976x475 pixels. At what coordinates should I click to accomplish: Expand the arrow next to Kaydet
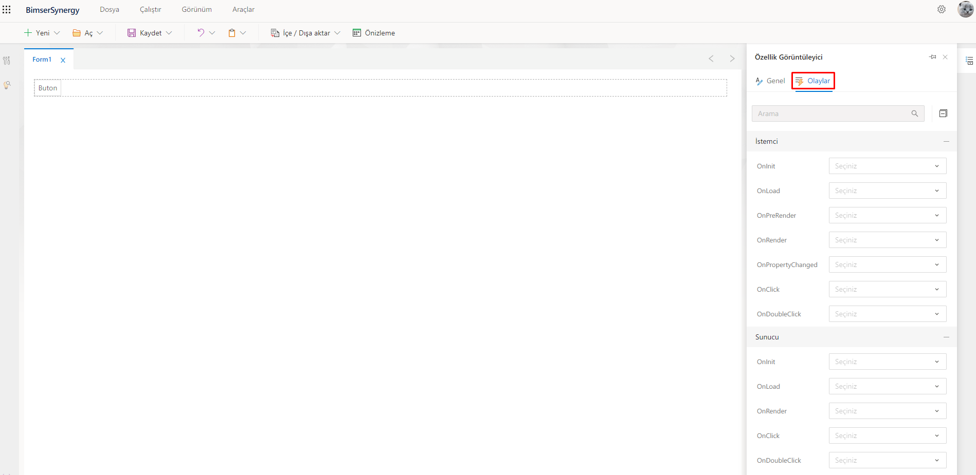[169, 33]
